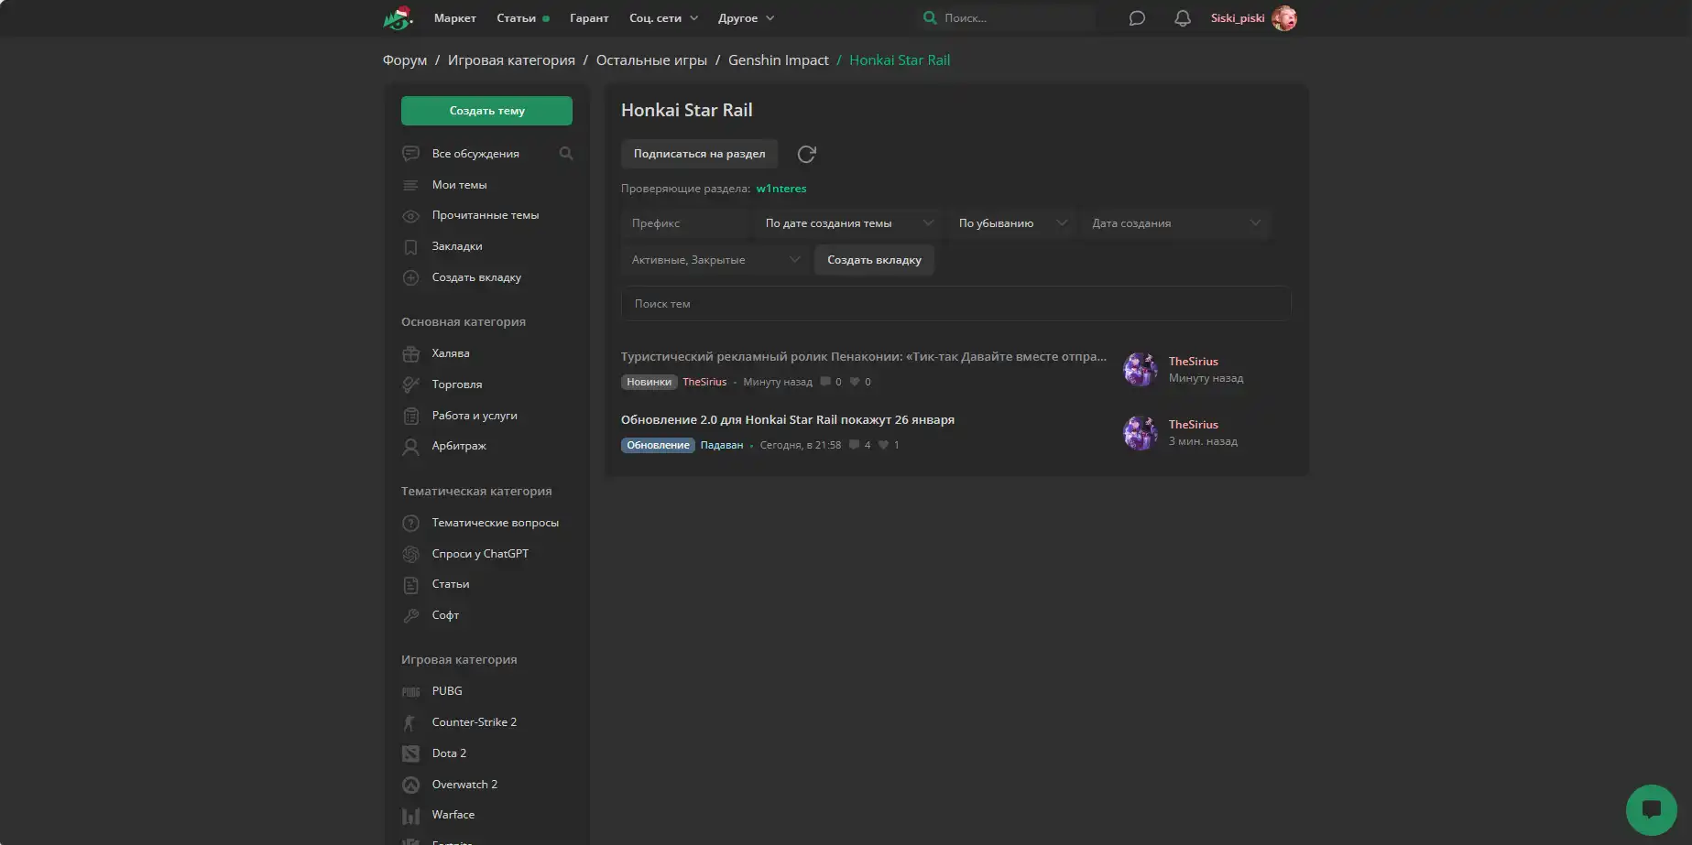Click the Поиск тем input field
The image size is (1692, 845).
pyautogui.click(x=955, y=304)
